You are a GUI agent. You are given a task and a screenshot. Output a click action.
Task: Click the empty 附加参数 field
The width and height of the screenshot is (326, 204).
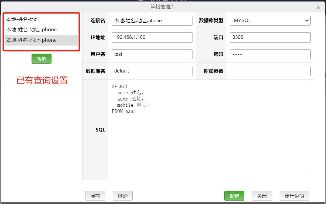pos(270,71)
